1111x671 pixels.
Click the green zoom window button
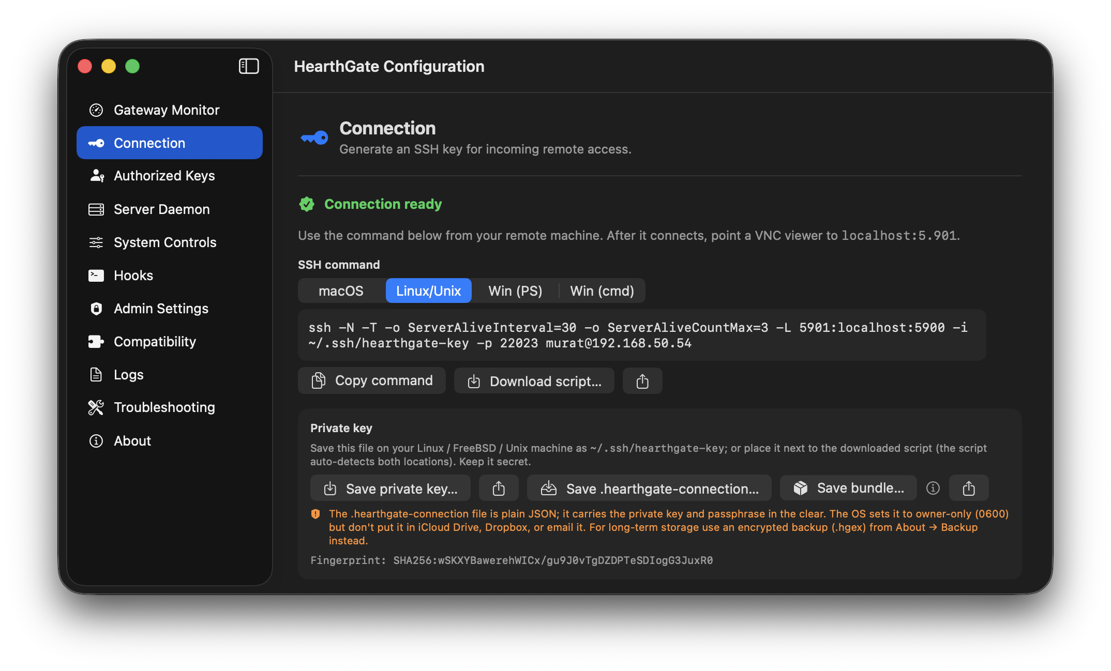[x=132, y=66]
